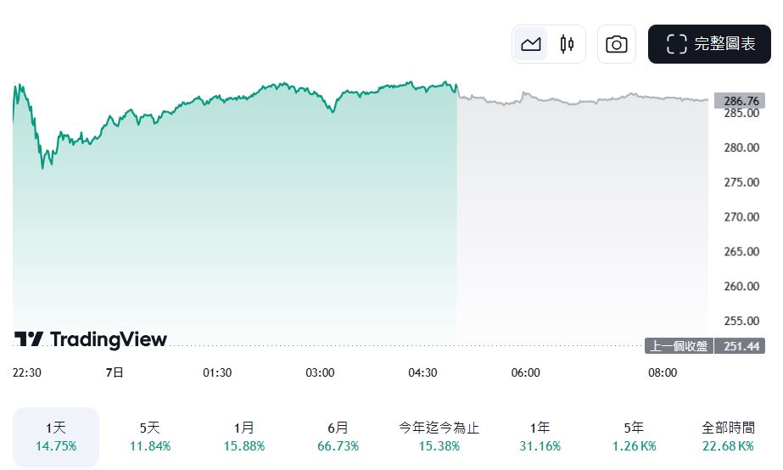Click the current price label 286.76
This screenshot has height=470, width=783.
[741, 100]
